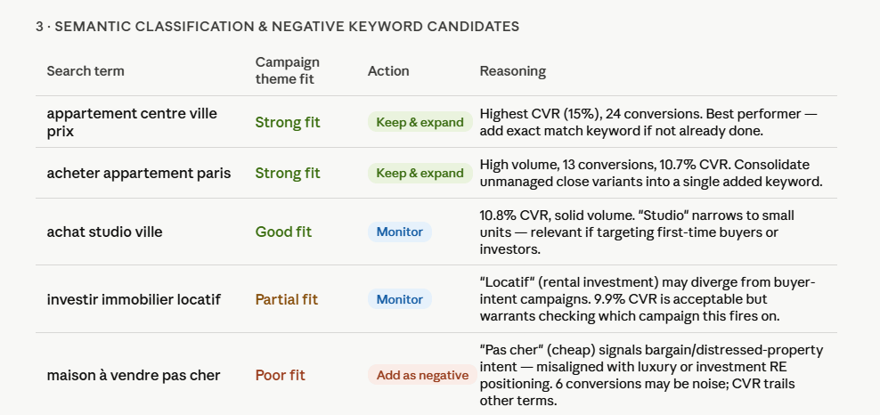Select search term 'appartement centre ville prix'
880x415 pixels.
[132, 122]
